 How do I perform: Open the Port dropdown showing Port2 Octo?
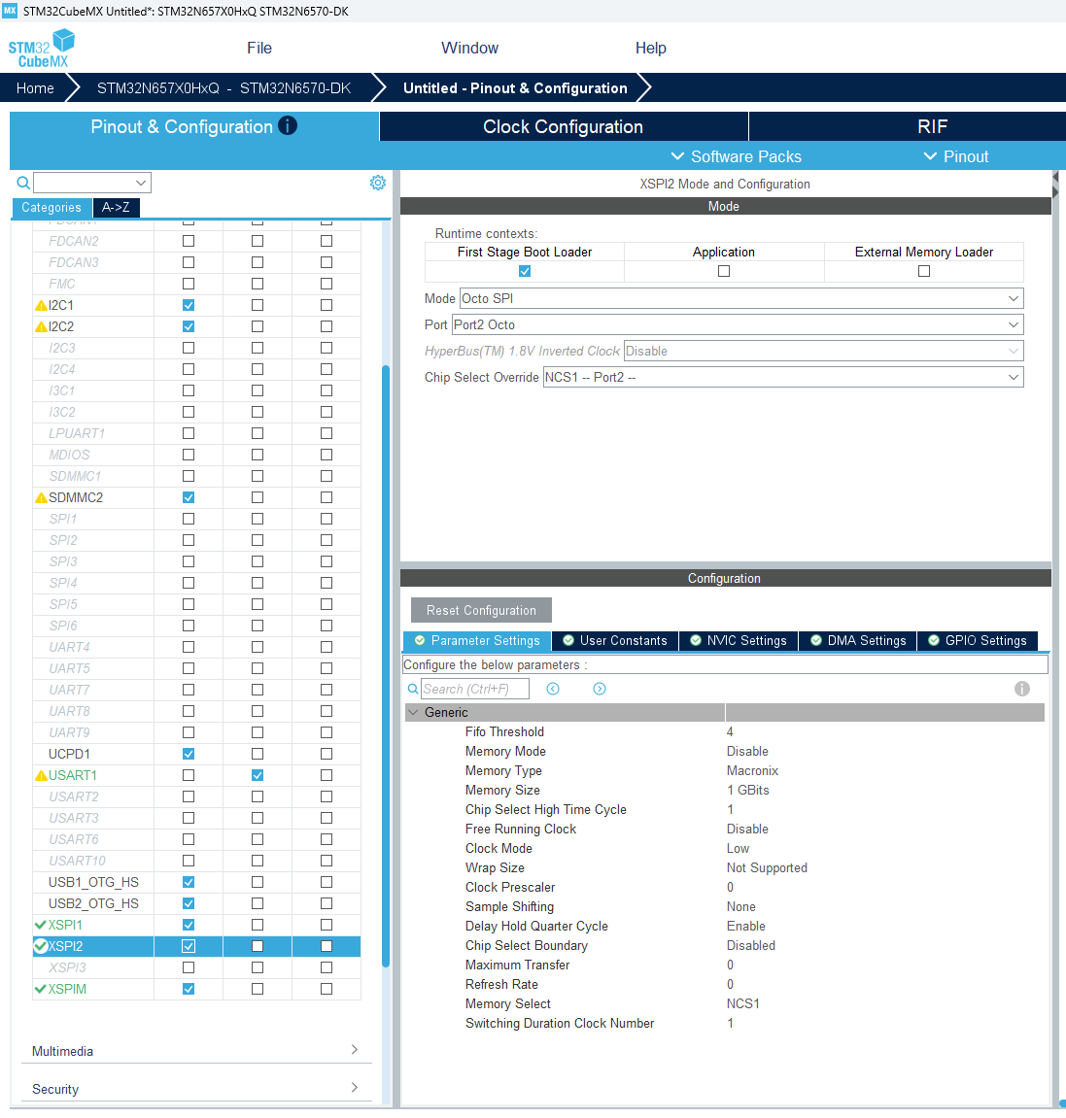point(738,324)
